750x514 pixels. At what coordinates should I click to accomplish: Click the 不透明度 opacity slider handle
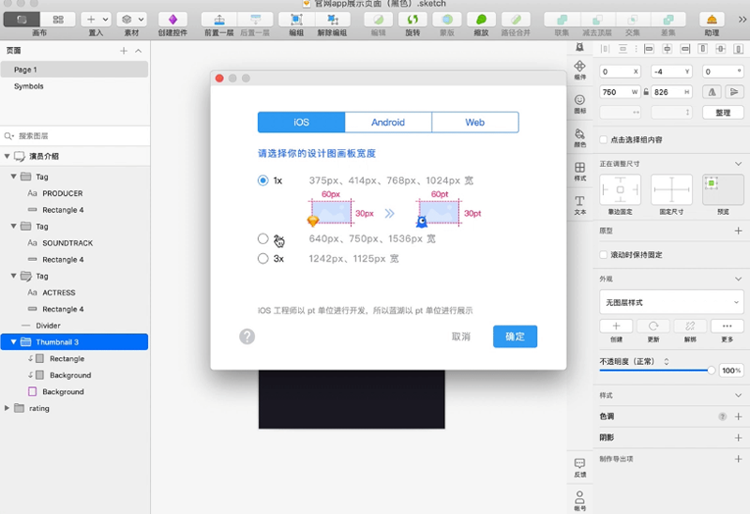coord(712,370)
